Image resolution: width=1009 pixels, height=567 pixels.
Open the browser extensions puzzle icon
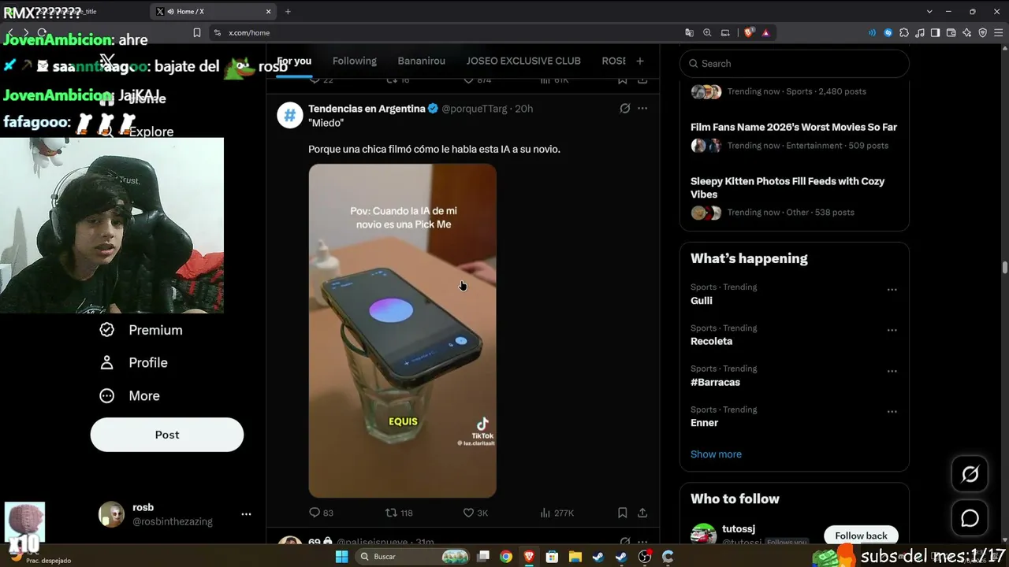click(x=904, y=32)
